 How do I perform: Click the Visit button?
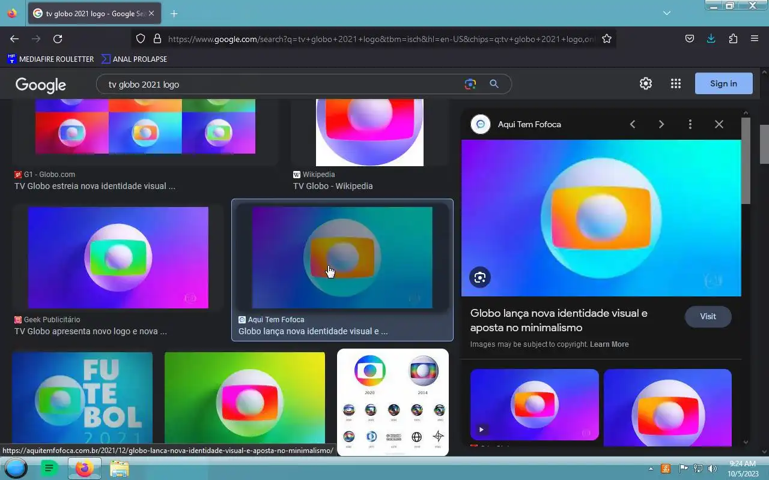click(708, 317)
